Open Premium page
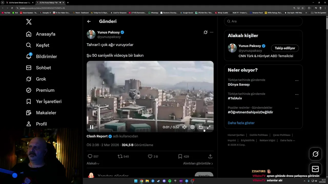This screenshot has height=184, width=328. click(x=40, y=90)
